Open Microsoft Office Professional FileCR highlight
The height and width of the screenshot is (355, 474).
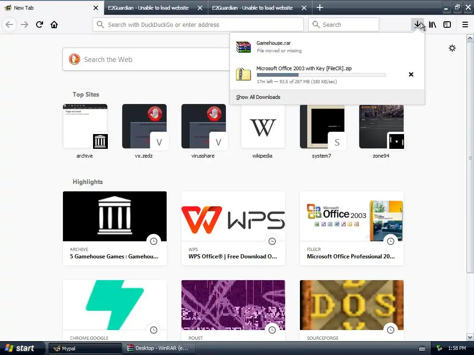click(x=352, y=228)
